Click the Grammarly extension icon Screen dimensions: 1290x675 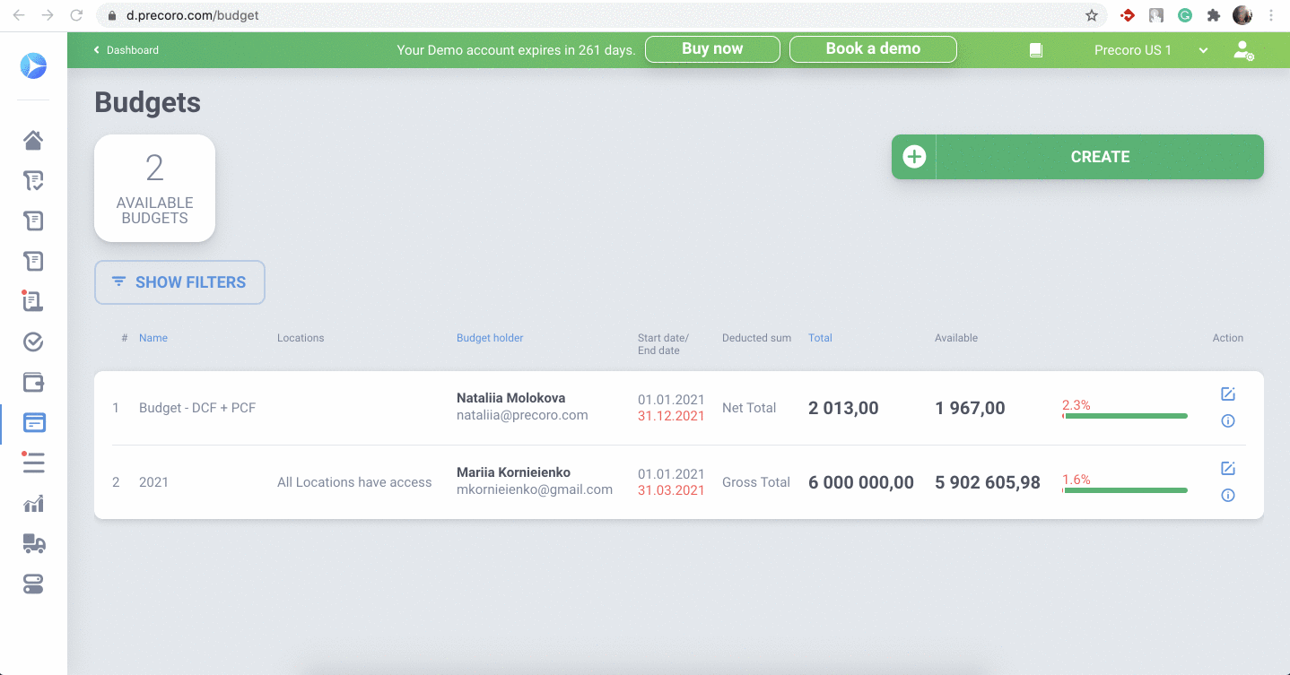[x=1185, y=15]
